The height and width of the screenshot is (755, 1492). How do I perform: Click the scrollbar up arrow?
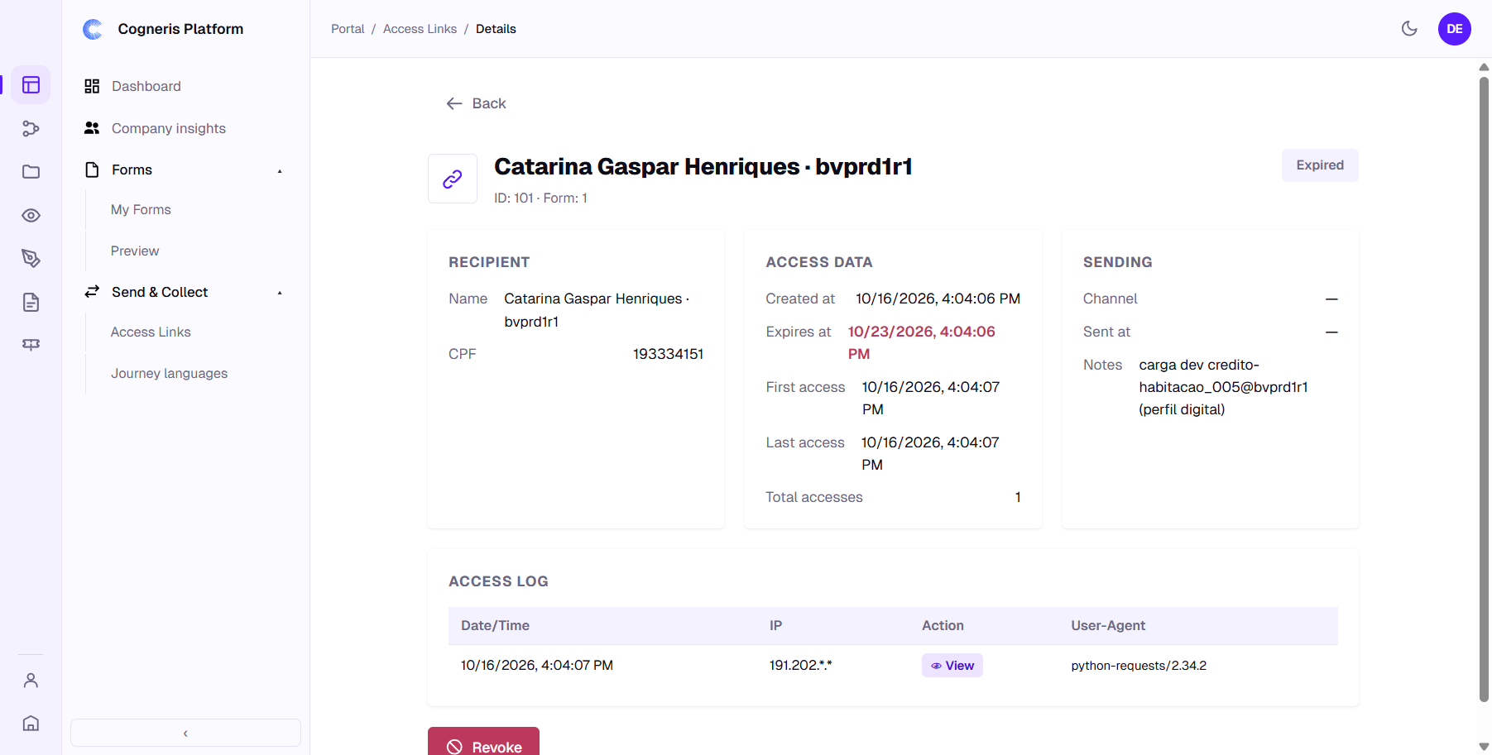click(x=1484, y=67)
